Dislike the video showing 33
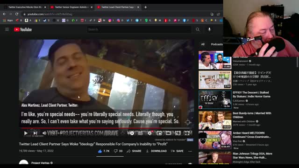 coord(118,151)
